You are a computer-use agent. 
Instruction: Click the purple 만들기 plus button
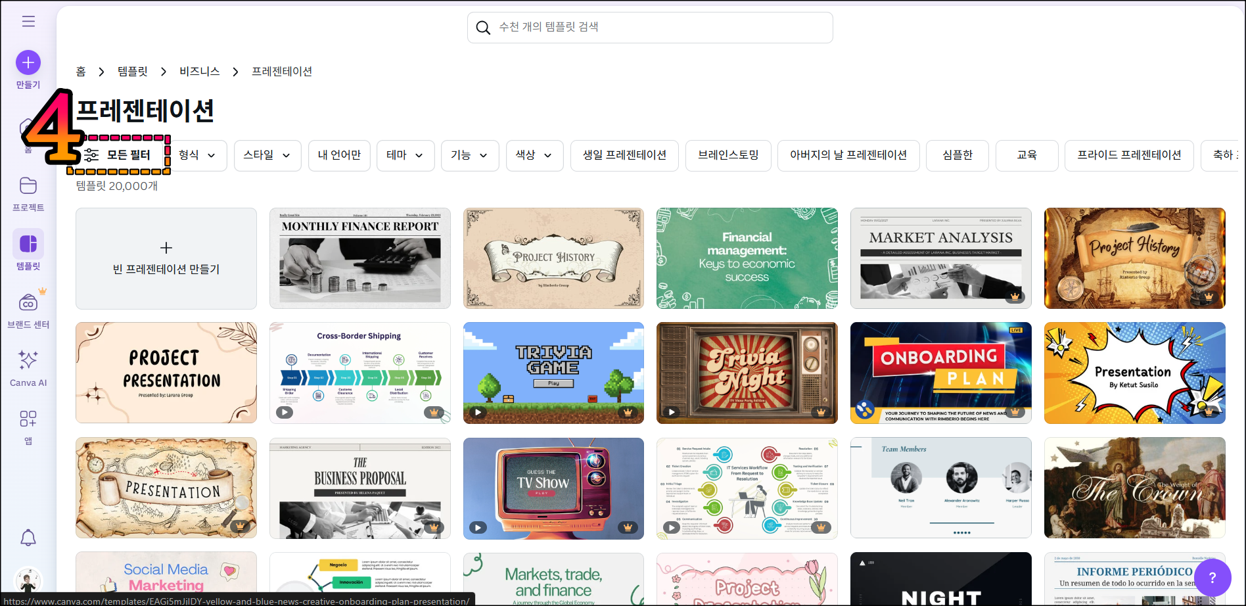[x=28, y=62]
